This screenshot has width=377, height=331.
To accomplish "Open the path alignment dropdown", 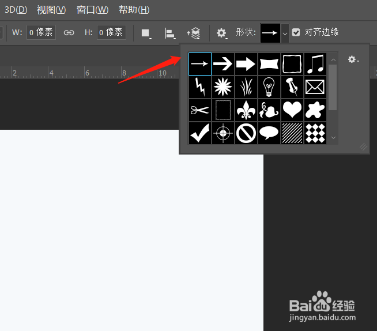I will [x=170, y=33].
